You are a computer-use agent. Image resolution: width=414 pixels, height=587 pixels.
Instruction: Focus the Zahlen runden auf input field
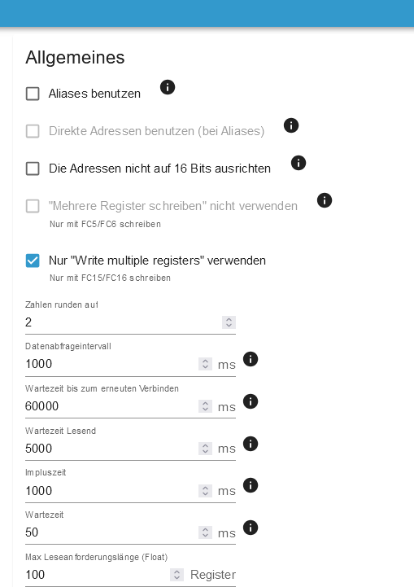coord(124,322)
